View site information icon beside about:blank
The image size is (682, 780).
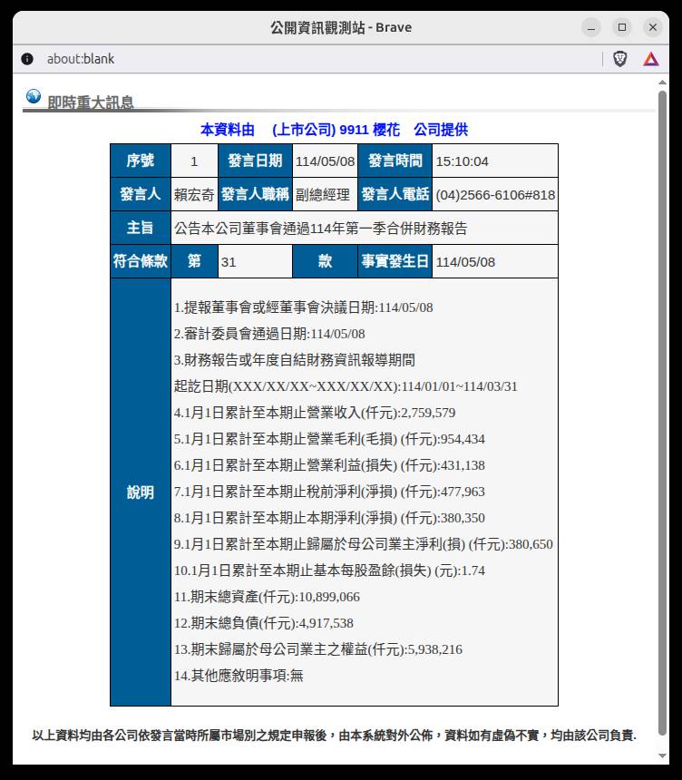(27, 59)
